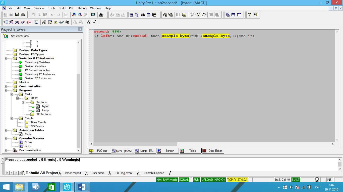
Task: Click the binoculars search icon
Action: (x=143, y=15)
